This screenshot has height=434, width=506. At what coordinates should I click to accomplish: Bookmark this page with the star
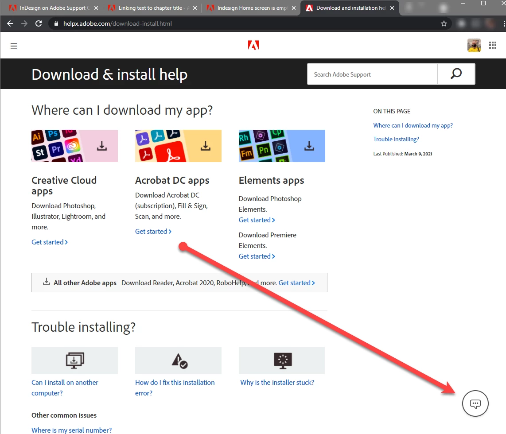tap(444, 23)
